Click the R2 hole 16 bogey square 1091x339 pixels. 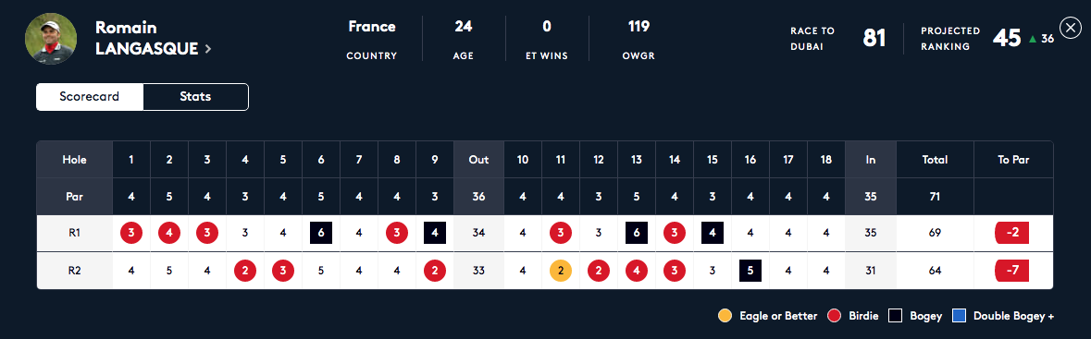750,271
